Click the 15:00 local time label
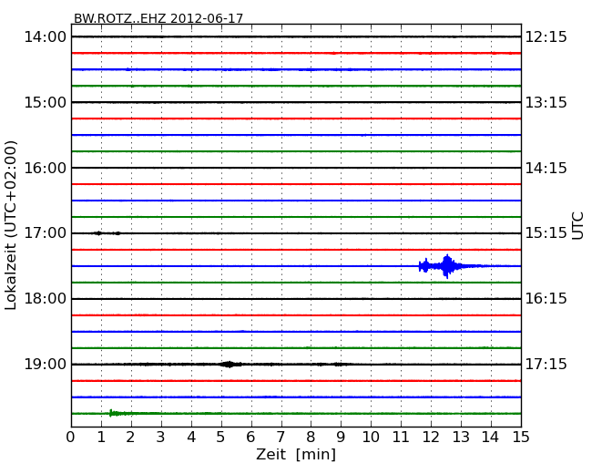The width and height of the screenshot is (592, 474). (45, 102)
